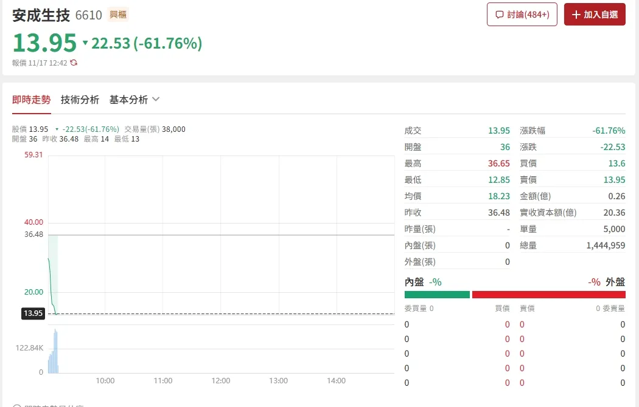The height and width of the screenshot is (407, 639).
Task: Refresh the quote next to 報價 time
Action: tap(74, 63)
